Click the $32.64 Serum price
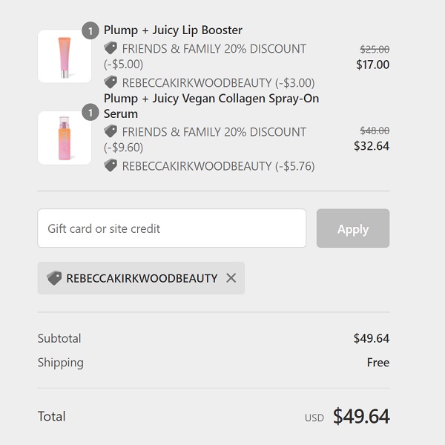The height and width of the screenshot is (445, 445). 372,146
